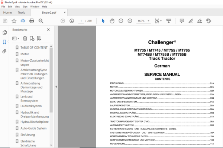Click the page number input field
Image resolution: width=223 pixels, height=148 pixels.
click(81, 21)
